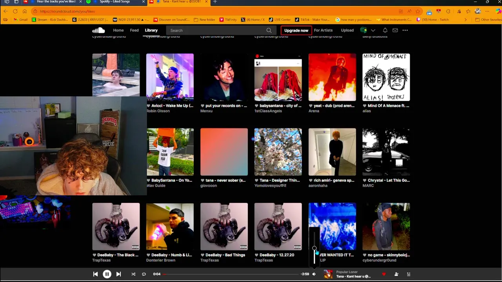Switch to the Spotify - Liked Songs tab
502x282 pixels.
[115, 2]
